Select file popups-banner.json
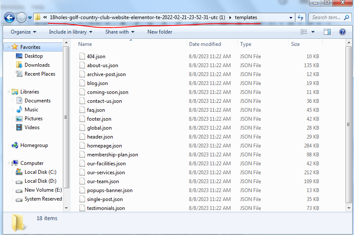The height and width of the screenshot is (235, 354). click(110, 190)
